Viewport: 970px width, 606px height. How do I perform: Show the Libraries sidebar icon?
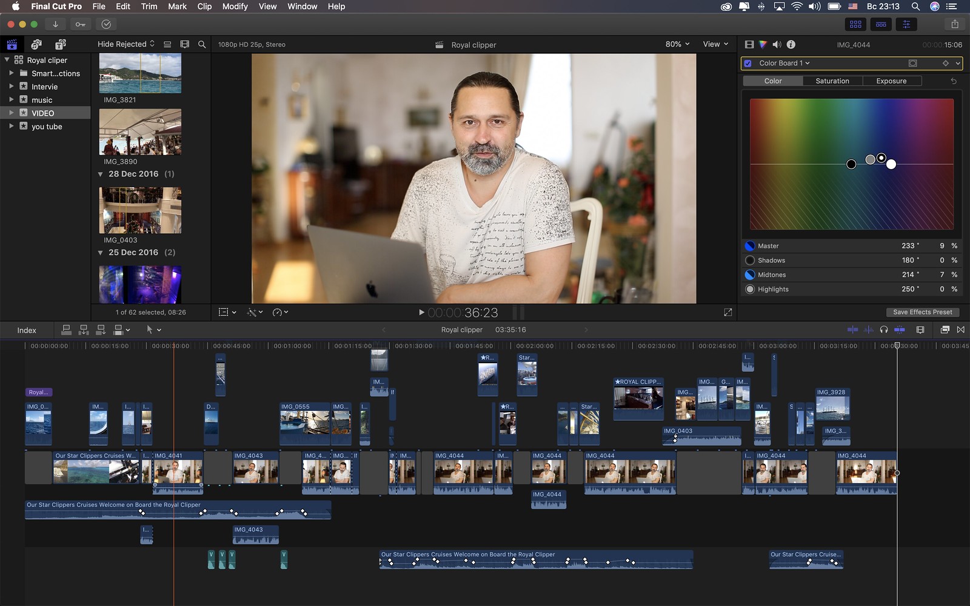pyautogui.click(x=12, y=44)
